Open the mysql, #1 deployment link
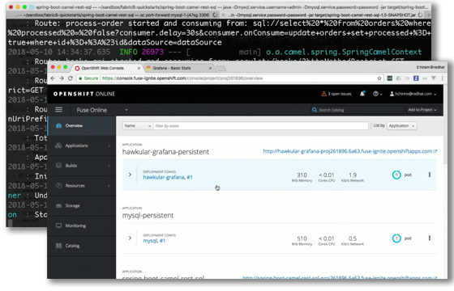 click(154, 241)
